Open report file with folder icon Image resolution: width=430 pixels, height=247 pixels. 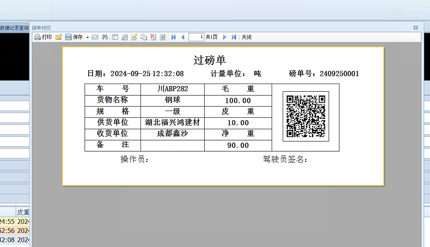(59, 37)
